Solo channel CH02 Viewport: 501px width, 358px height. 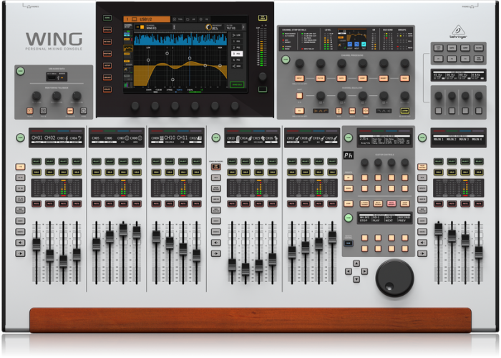tap(50, 173)
